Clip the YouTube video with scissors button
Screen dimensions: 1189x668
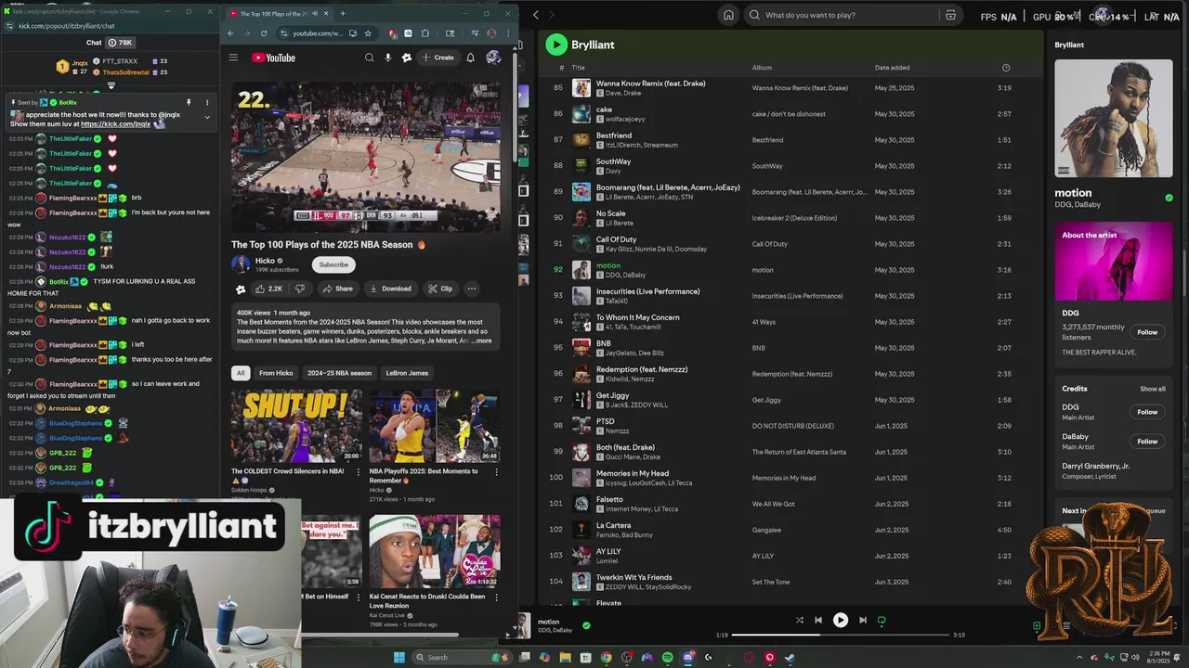click(x=440, y=289)
